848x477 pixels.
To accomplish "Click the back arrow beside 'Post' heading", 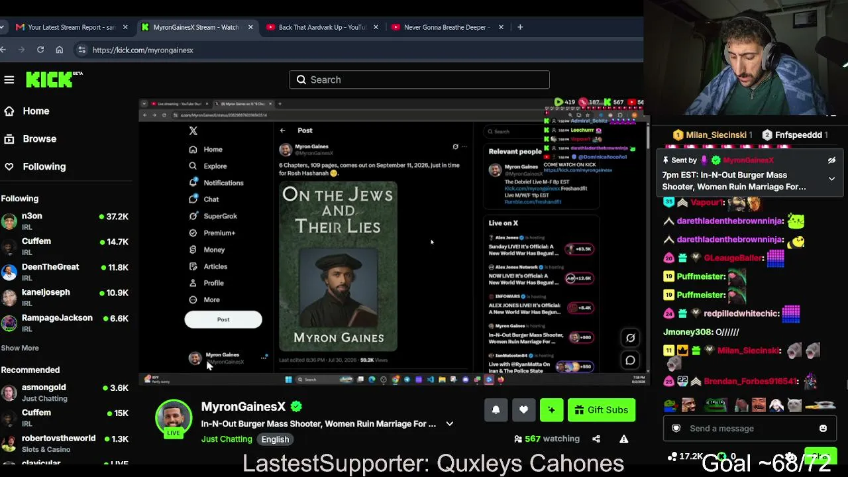I will click(283, 131).
